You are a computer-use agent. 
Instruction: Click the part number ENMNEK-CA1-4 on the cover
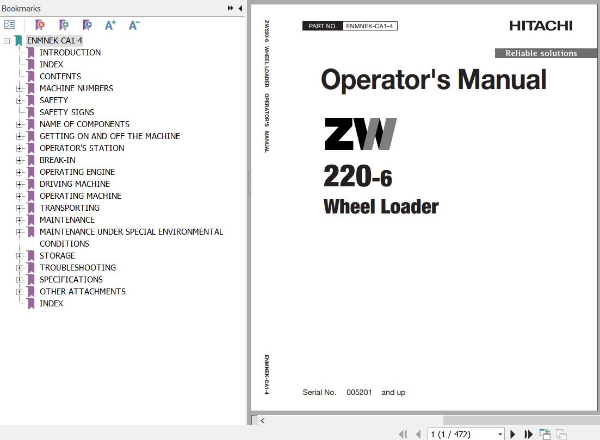point(370,26)
